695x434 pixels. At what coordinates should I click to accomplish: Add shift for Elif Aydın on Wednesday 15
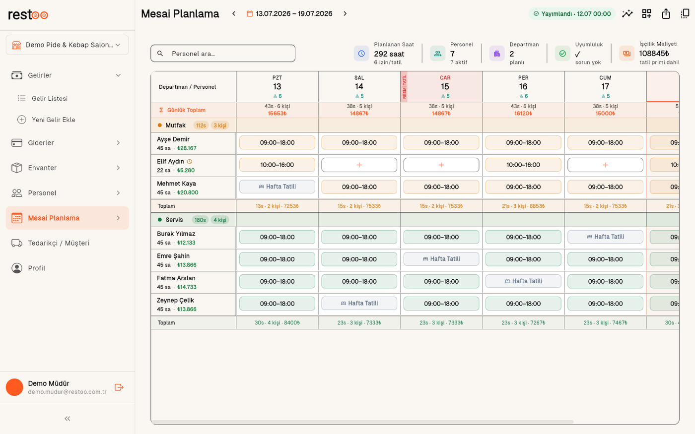[441, 165]
